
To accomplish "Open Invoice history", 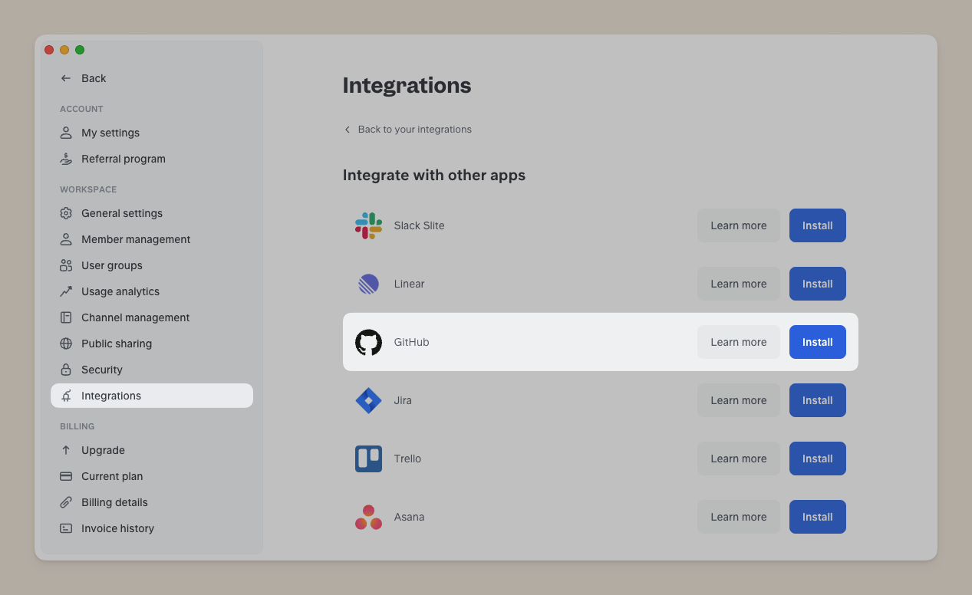I will tap(152, 528).
